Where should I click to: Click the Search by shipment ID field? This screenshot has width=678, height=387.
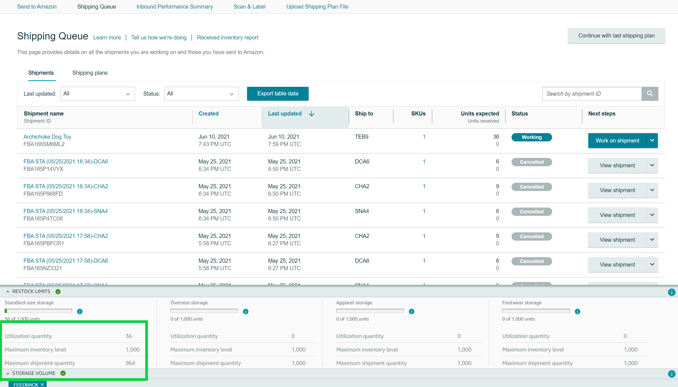coord(592,94)
